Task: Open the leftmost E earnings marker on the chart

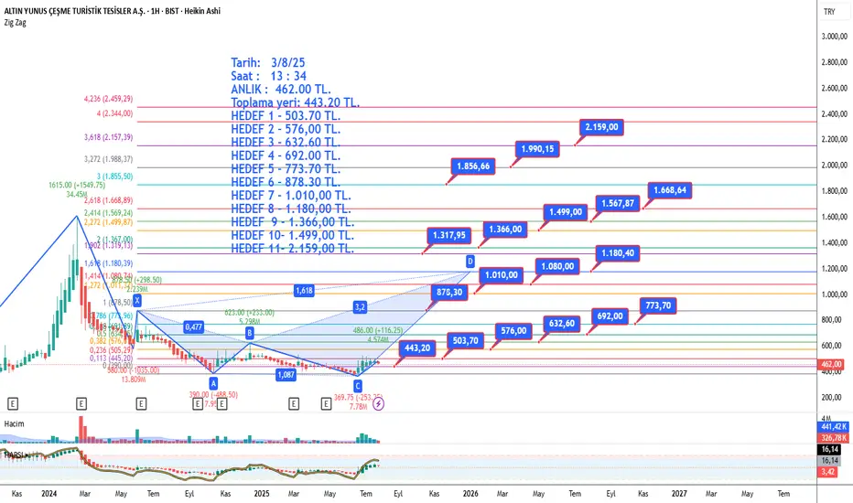Action: click(x=13, y=404)
